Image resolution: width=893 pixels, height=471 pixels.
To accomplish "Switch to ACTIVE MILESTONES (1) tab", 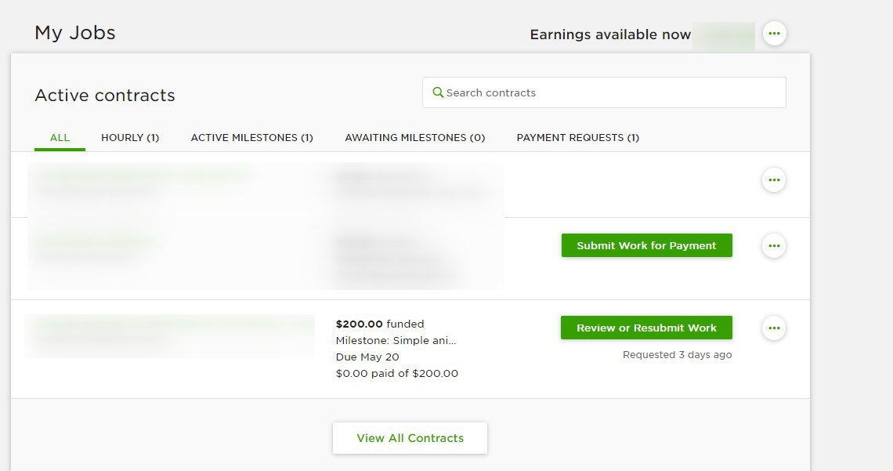I will click(x=251, y=138).
